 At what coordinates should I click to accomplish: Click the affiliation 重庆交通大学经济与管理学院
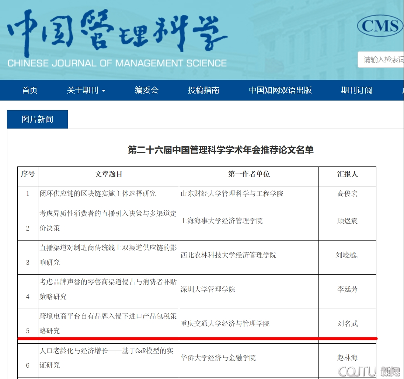tap(225, 324)
